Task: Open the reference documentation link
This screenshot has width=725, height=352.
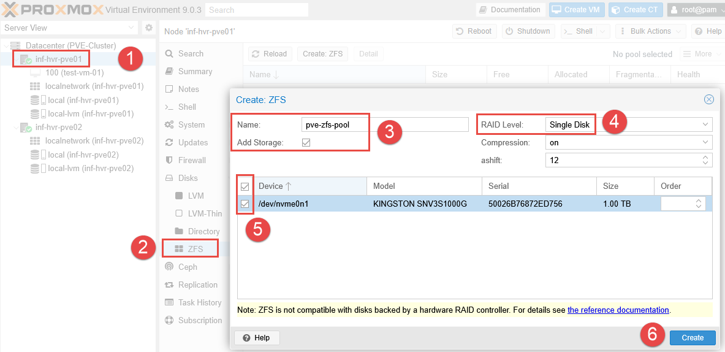Action: pyautogui.click(x=618, y=310)
